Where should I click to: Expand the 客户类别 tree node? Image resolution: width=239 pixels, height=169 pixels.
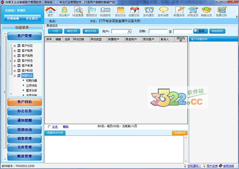coord(15,56)
